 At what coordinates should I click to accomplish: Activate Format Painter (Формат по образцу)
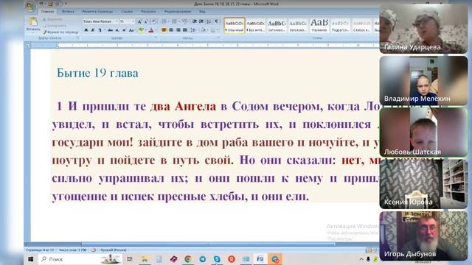(60, 32)
